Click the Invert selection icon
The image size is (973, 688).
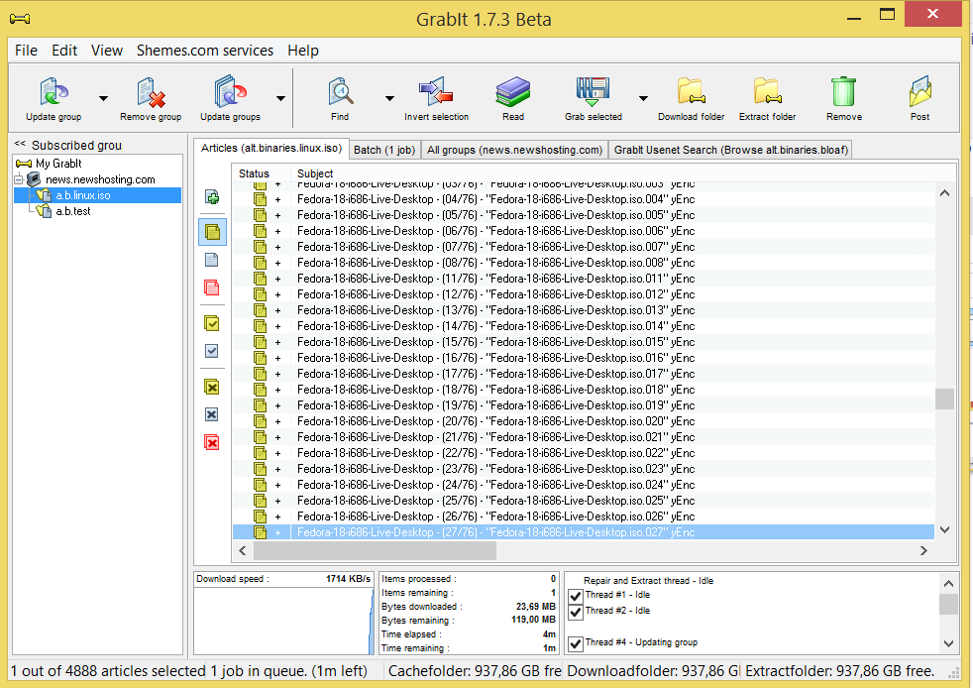[436, 92]
